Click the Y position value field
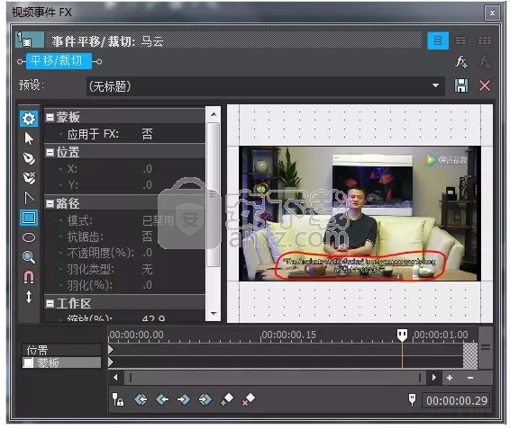 click(148, 185)
